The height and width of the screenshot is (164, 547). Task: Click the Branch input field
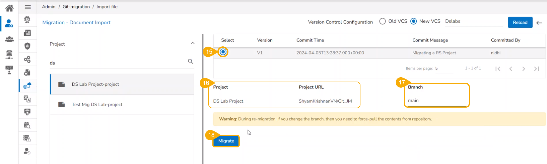tap(437, 101)
